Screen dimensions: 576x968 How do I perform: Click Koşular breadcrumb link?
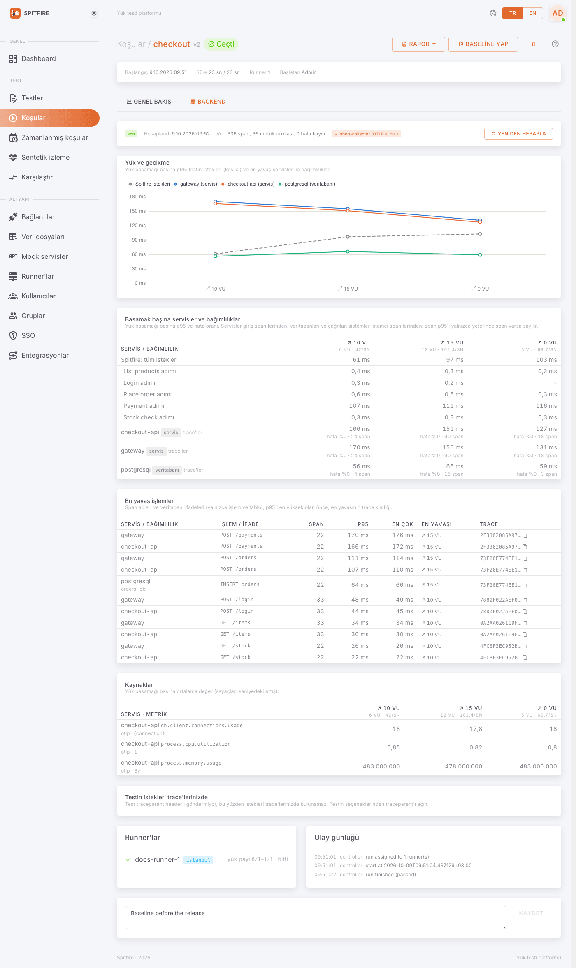[131, 44]
